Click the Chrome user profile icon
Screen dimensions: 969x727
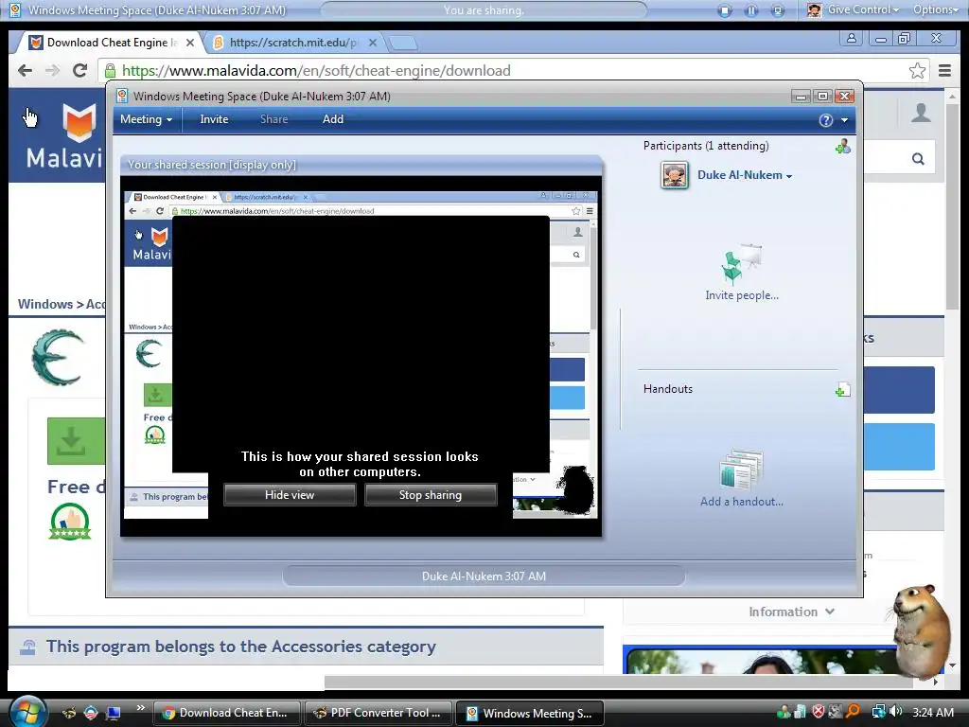pos(852,38)
